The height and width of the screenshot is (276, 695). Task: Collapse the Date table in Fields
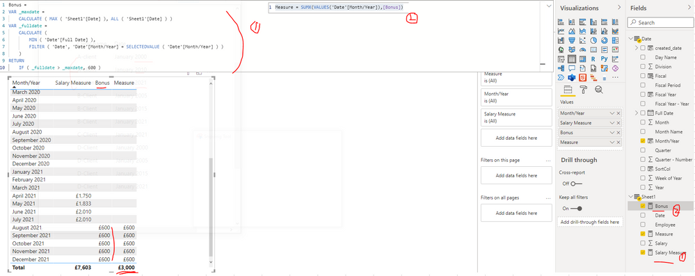[630, 39]
